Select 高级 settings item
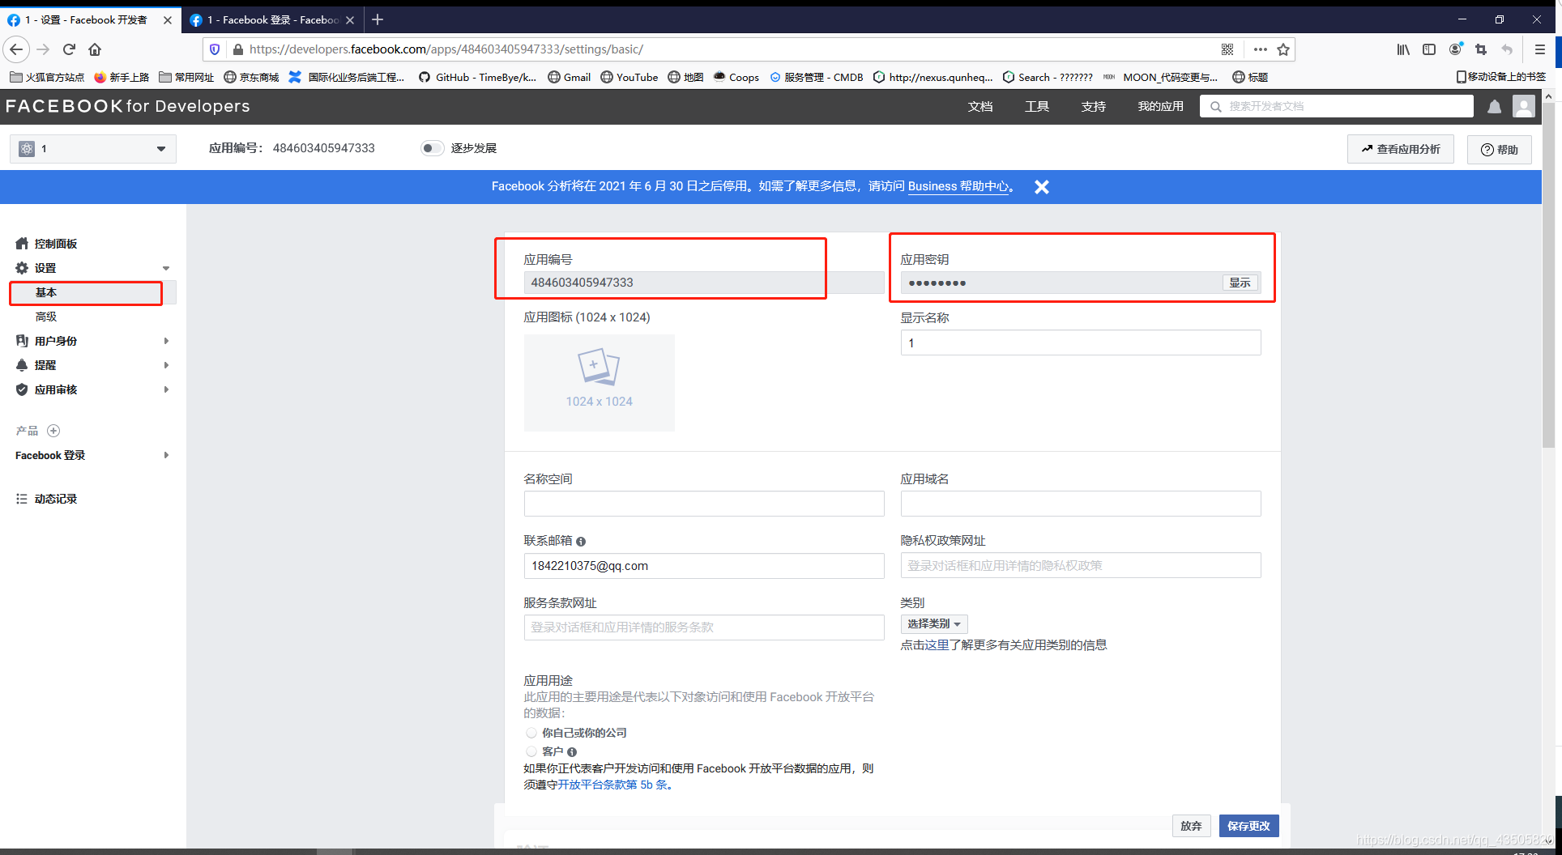The width and height of the screenshot is (1562, 855). tap(46, 317)
